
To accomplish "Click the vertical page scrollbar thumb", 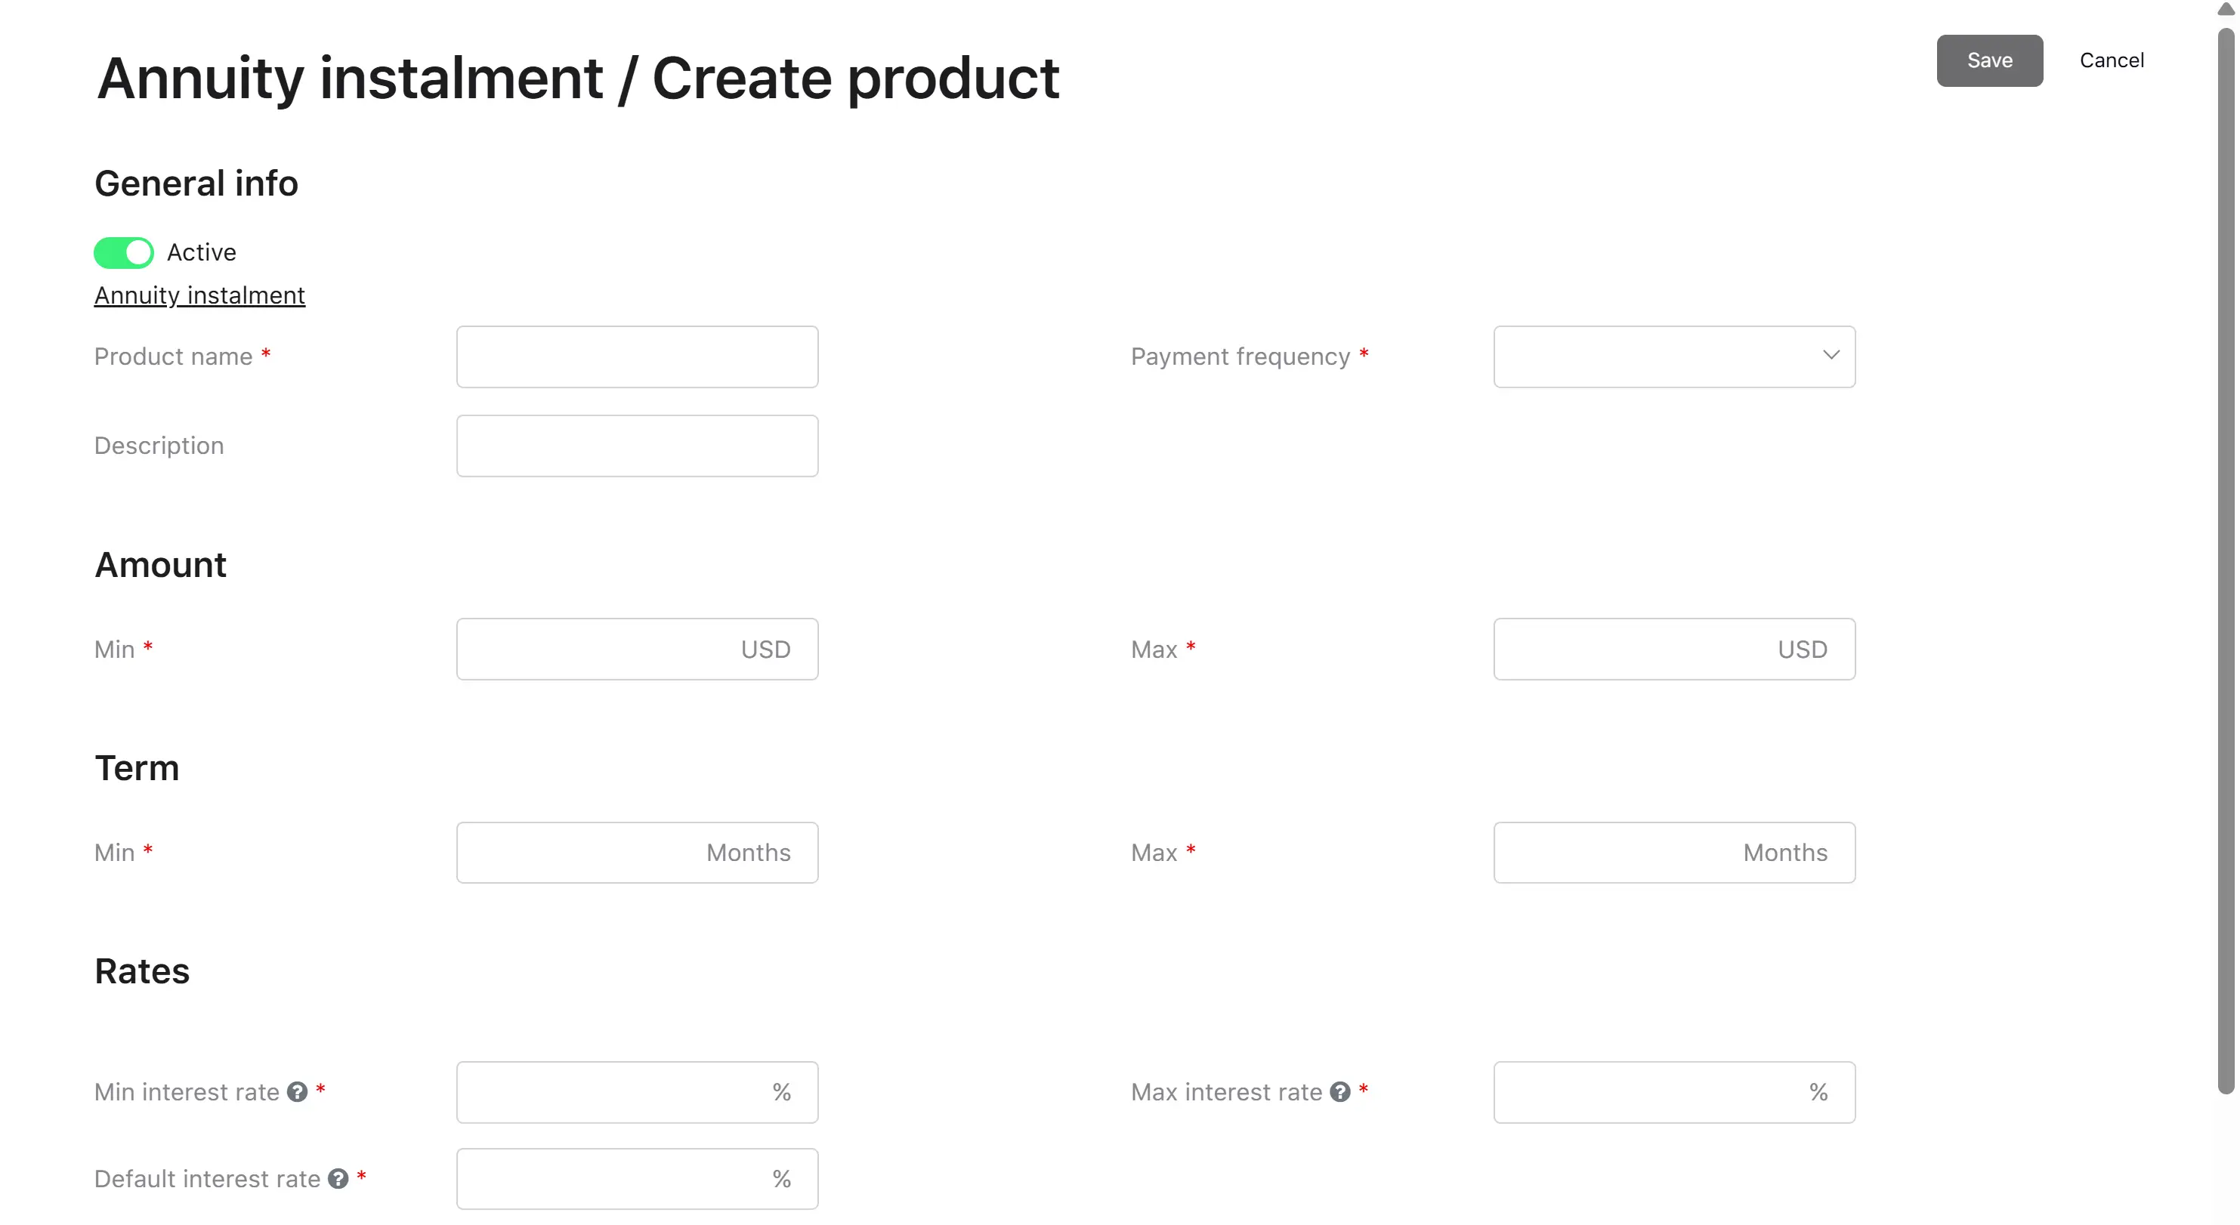I will point(2225,561).
